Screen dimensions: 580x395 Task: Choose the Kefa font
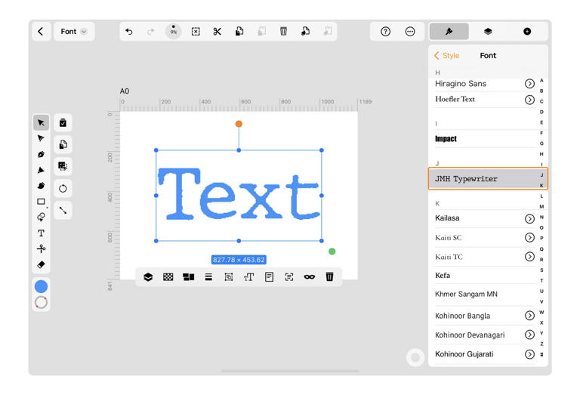coord(443,275)
